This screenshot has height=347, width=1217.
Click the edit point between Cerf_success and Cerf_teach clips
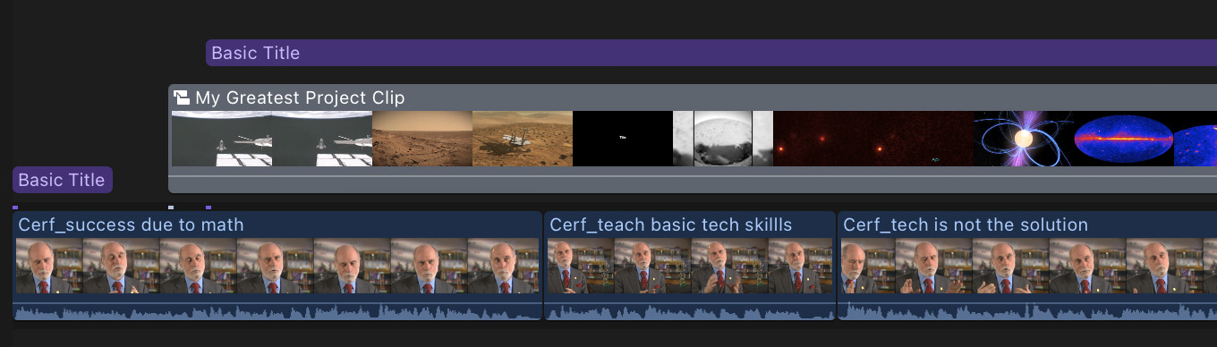click(543, 266)
